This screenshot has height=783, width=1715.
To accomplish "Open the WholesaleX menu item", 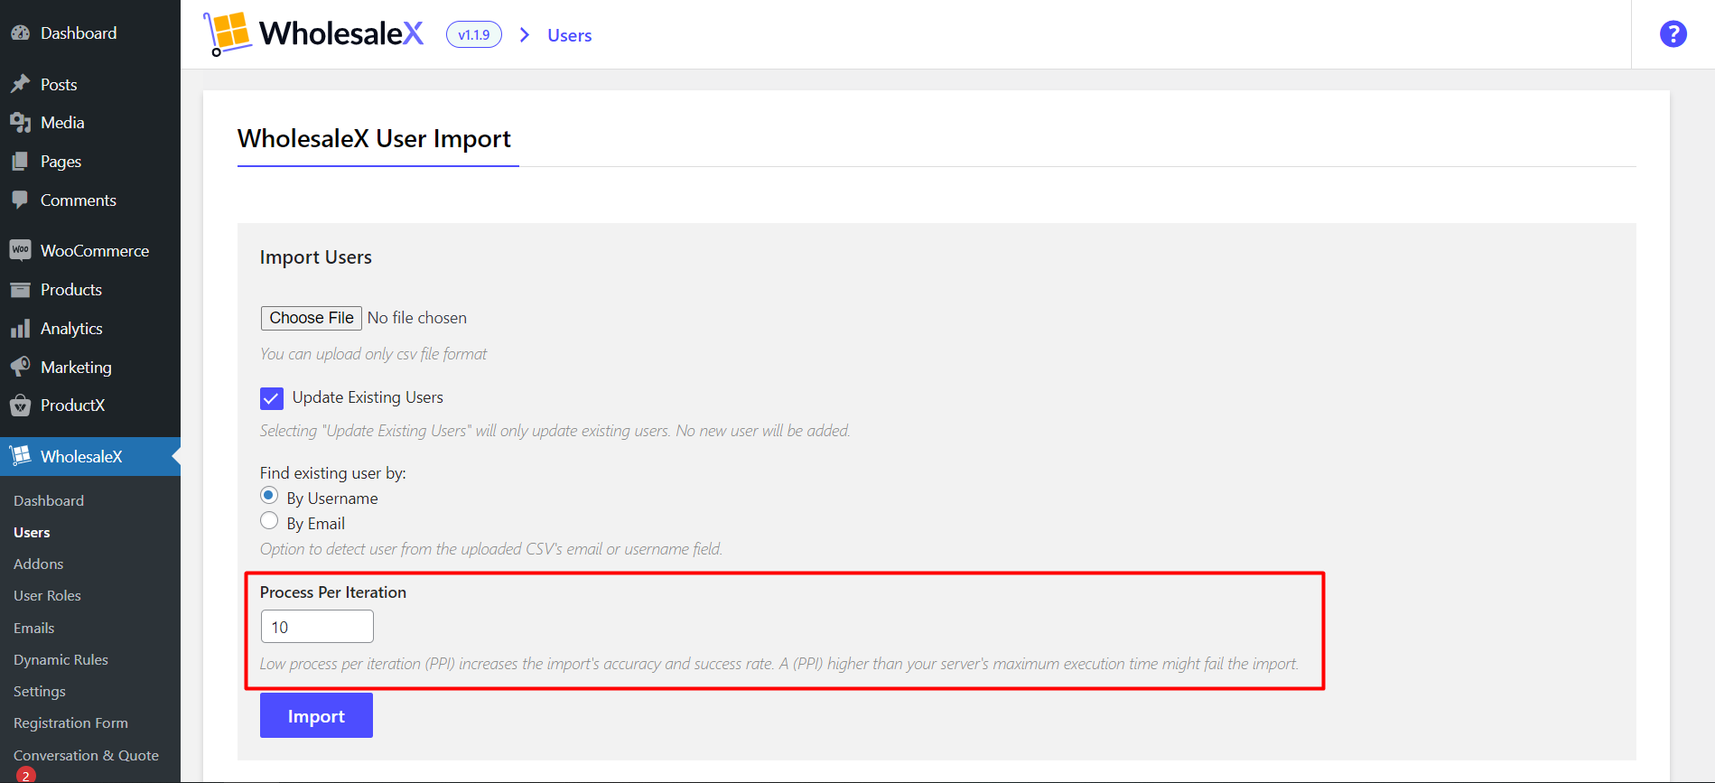I will pyautogui.click(x=90, y=456).
